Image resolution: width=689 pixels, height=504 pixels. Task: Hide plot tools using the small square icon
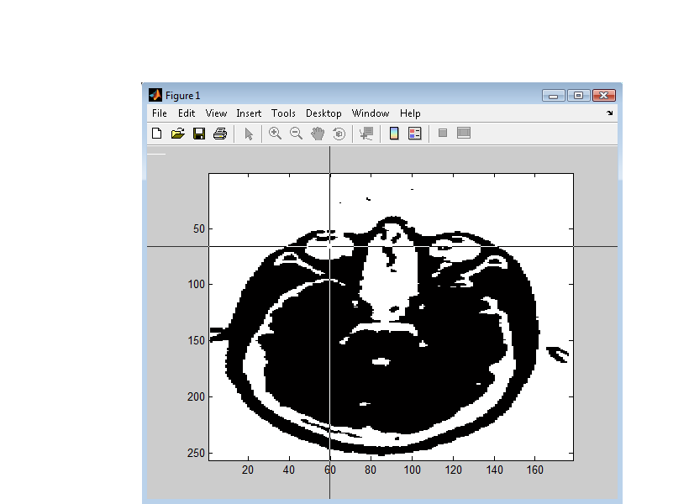[x=443, y=134]
